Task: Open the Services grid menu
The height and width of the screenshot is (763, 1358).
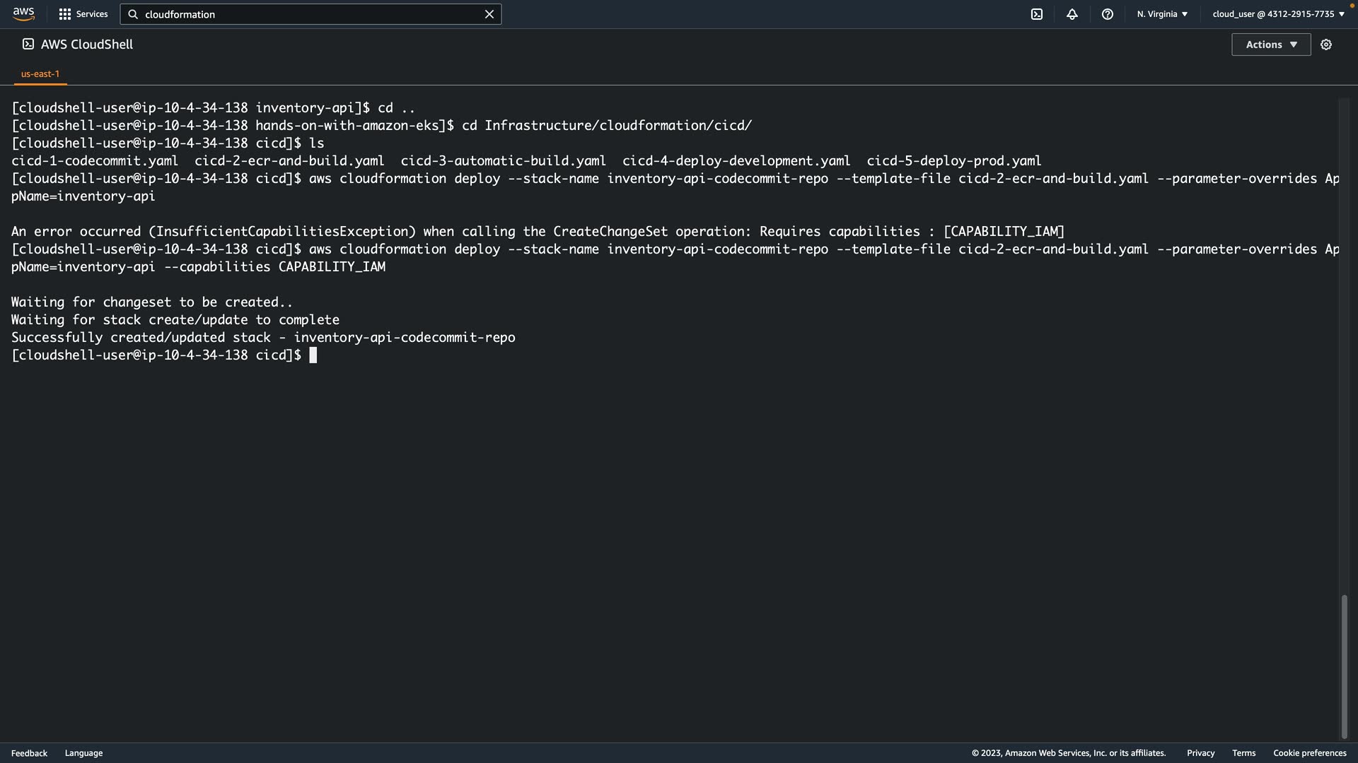Action: click(65, 14)
